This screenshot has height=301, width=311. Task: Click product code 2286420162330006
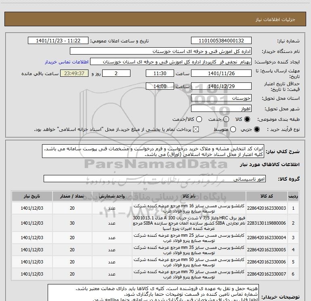click(267, 262)
